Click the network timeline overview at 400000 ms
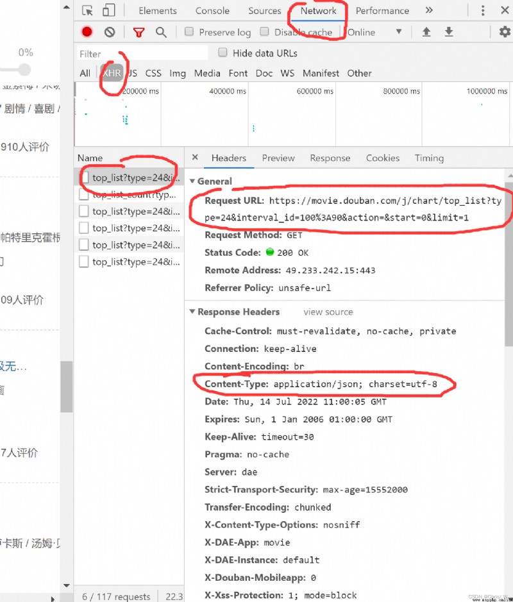Image resolution: width=513 pixels, height=602 pixels. [228, 91]
